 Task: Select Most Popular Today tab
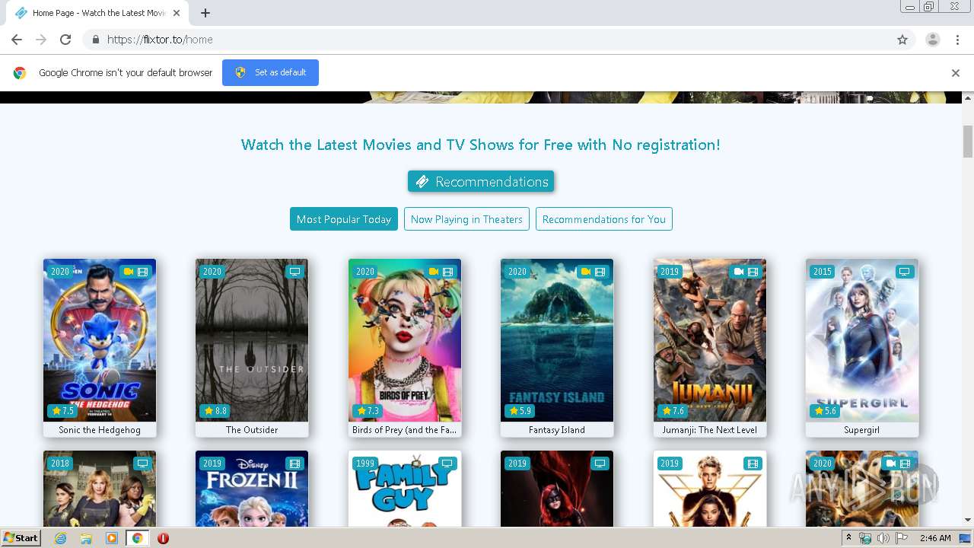(344, 219)
